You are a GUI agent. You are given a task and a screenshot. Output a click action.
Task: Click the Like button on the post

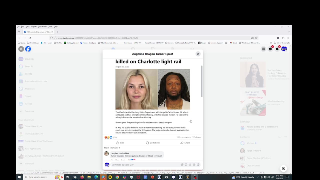pos(120,143)
